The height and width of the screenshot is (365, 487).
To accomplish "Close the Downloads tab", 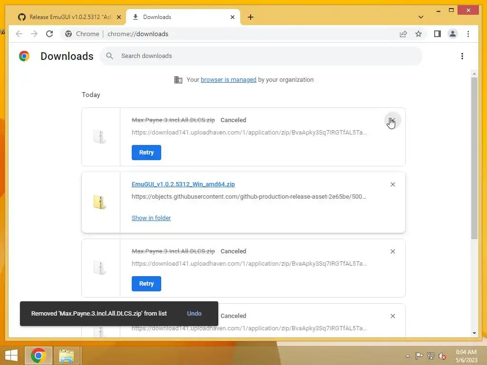I will tap(232, 17).
